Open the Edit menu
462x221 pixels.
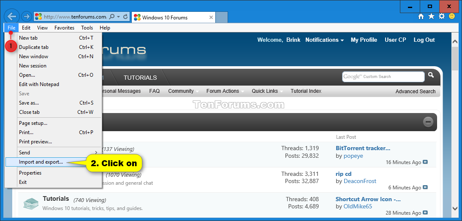click(x=26, y=28)
